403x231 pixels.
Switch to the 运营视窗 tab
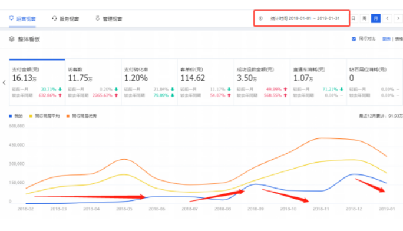click(x=22, y=18)
